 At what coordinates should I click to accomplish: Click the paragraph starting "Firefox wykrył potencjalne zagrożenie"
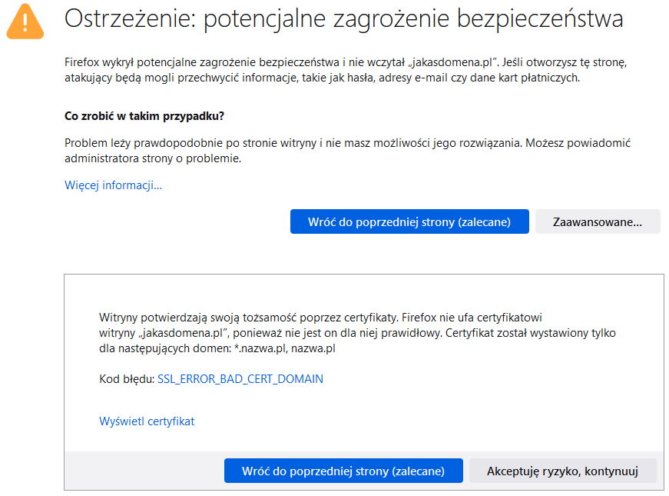[346, 70]
